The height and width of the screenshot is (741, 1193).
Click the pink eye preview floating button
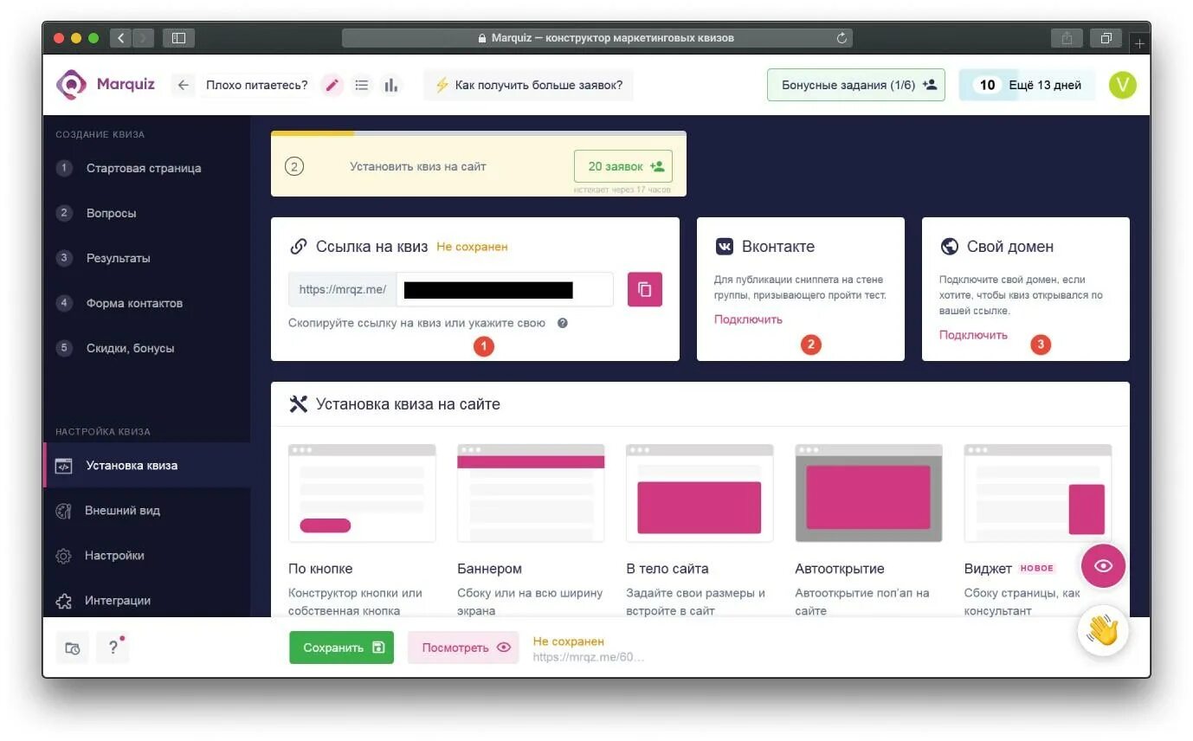(x=1103, y=566)
